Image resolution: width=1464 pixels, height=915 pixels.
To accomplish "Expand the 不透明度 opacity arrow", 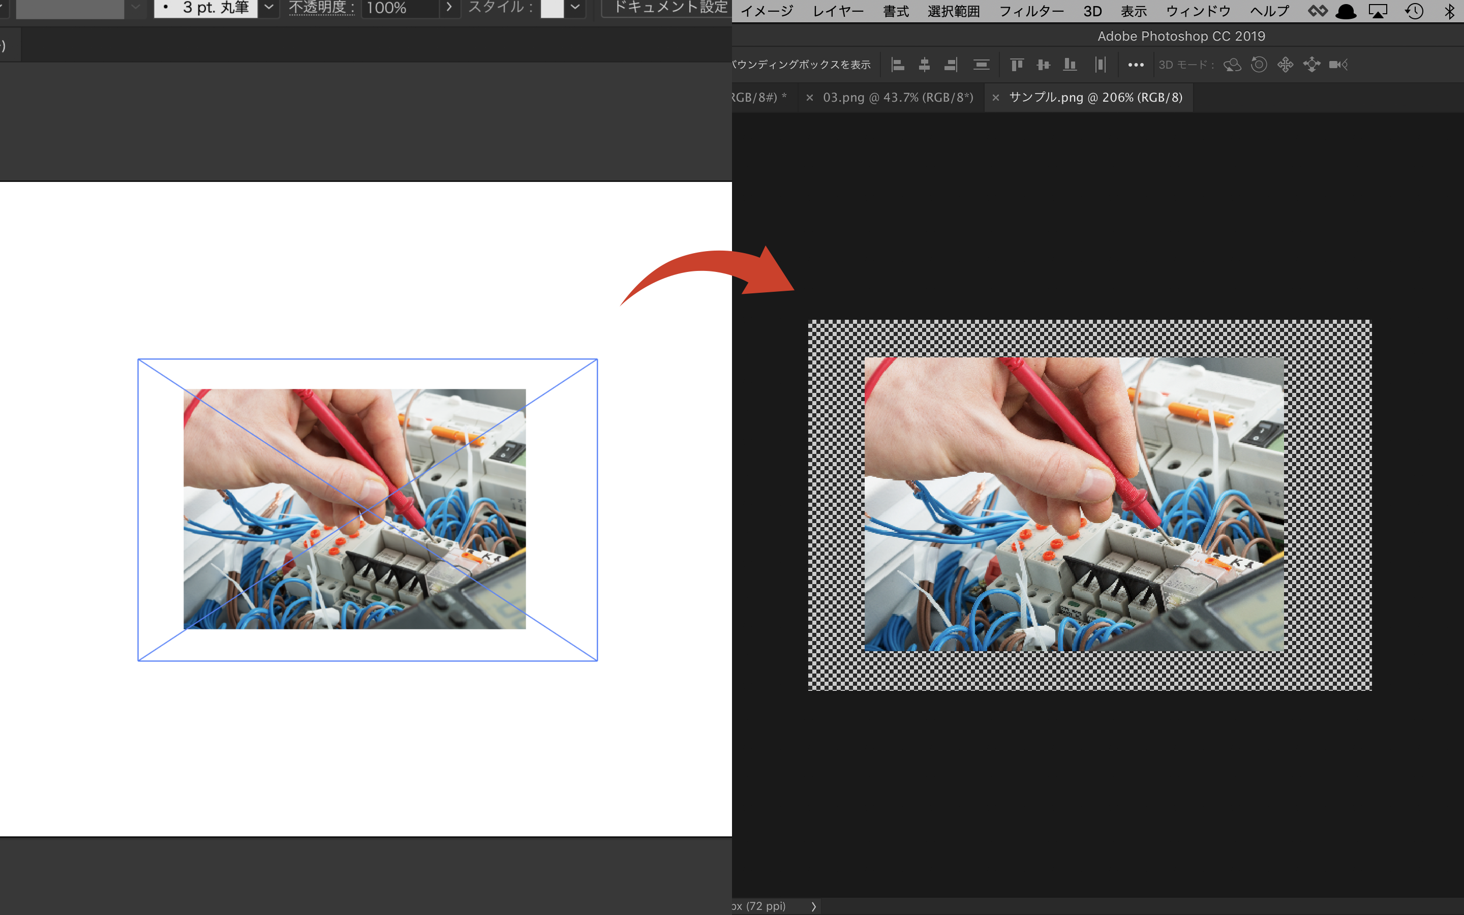I will coord(449,8).
